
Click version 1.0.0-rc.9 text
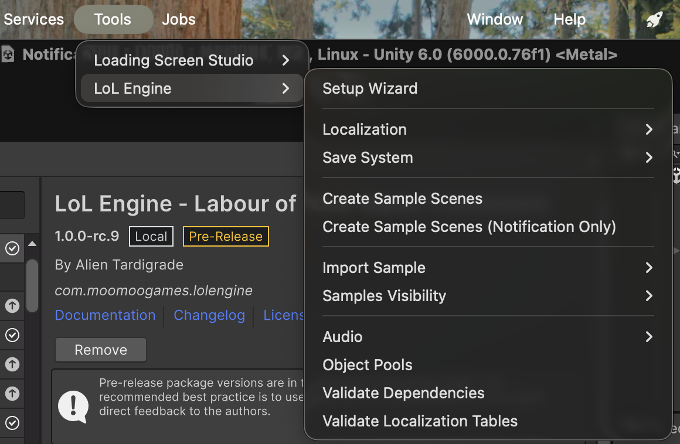[87, 236]
